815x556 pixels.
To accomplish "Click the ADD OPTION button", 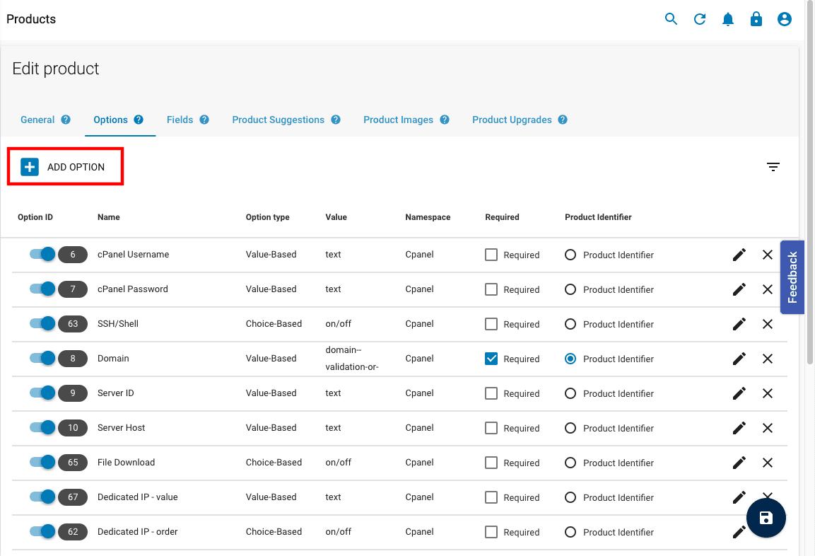I will [64, 166].
